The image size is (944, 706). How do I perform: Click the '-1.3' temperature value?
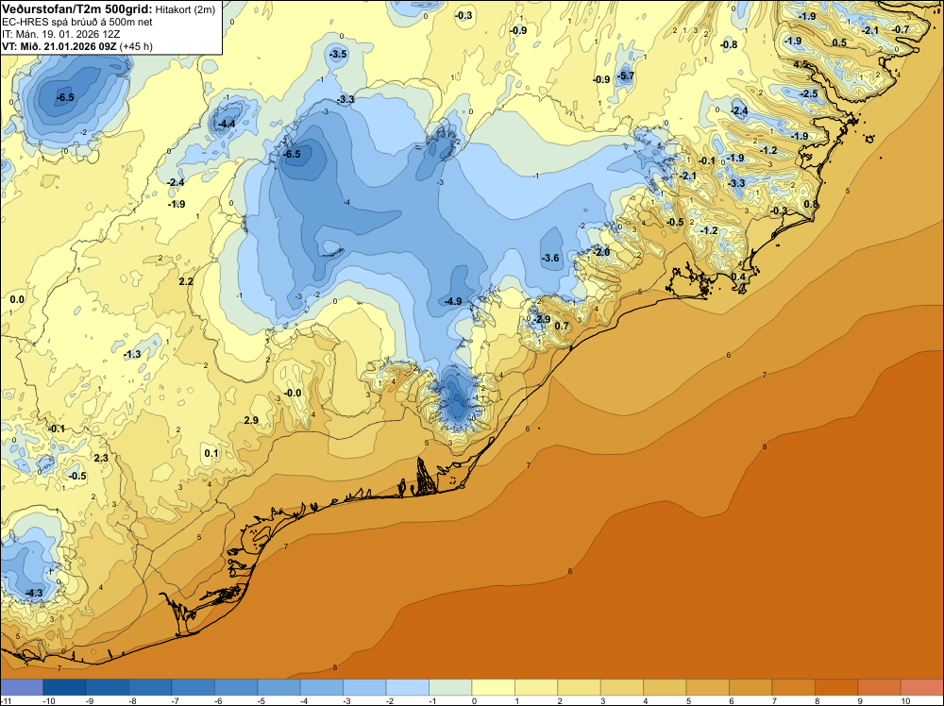(132, 355)
